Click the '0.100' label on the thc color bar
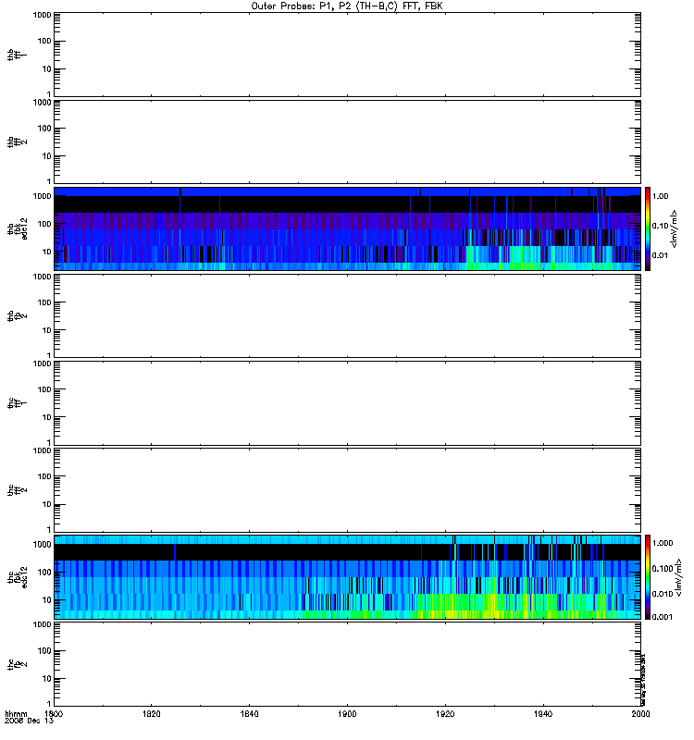 (x=663, y=569)
